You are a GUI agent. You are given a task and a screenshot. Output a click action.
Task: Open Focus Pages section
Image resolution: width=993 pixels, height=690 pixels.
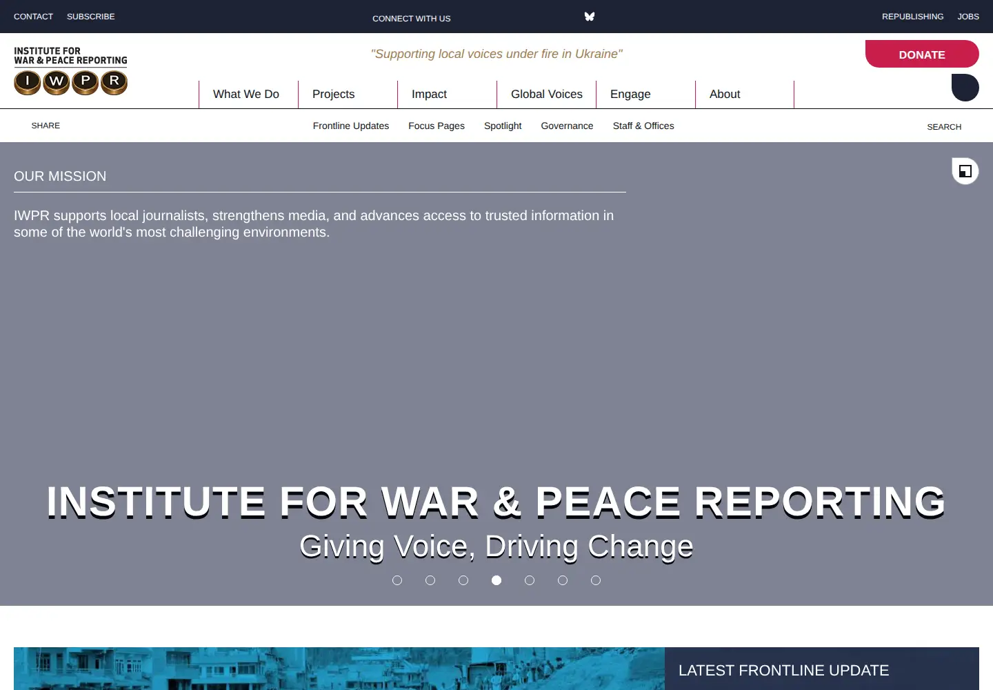(x=437, y=126)
